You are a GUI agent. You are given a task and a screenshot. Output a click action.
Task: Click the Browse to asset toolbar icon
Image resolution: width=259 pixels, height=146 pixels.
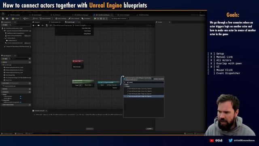coord(7,19)
